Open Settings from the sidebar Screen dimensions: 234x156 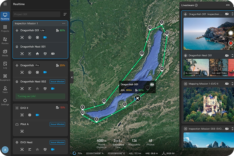coord(5,102)
